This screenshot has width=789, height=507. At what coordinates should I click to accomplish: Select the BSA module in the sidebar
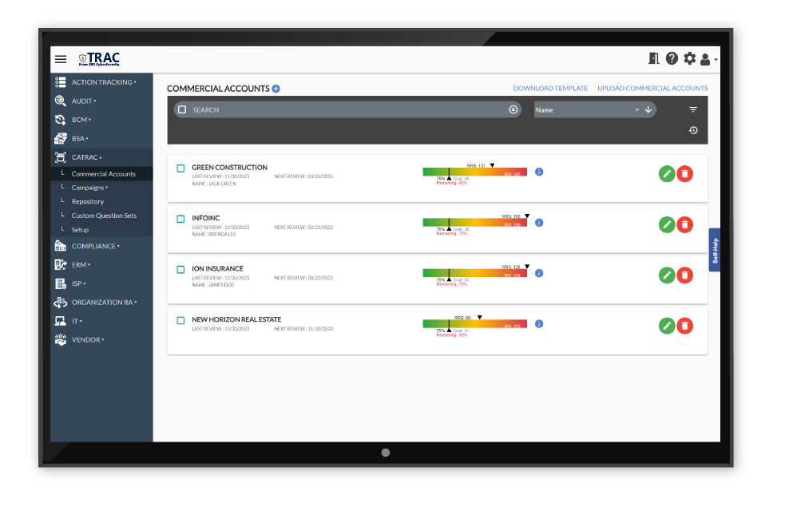pyautogui.click(x=60, y=138)
